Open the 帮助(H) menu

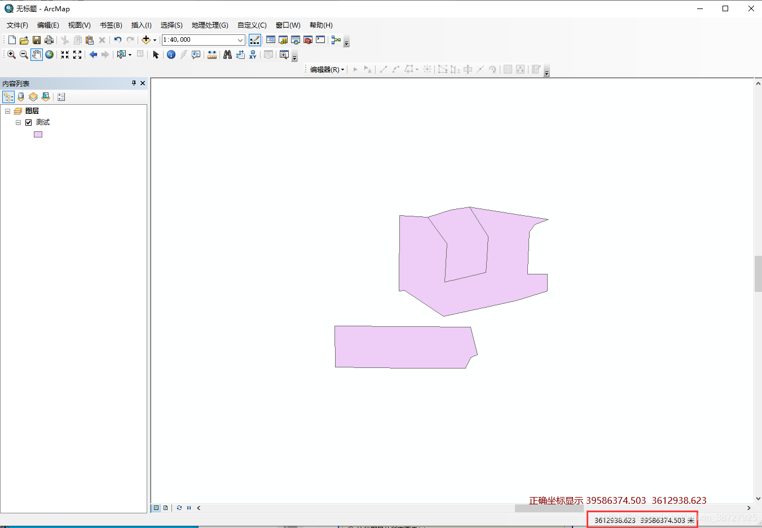pos(321,25)
